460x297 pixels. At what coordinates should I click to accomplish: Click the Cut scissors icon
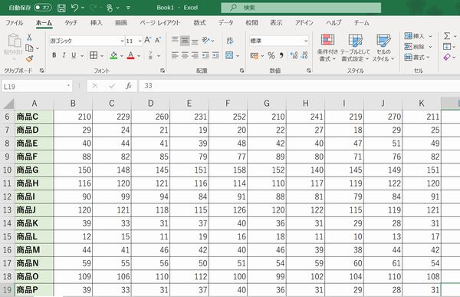(29, 37)
